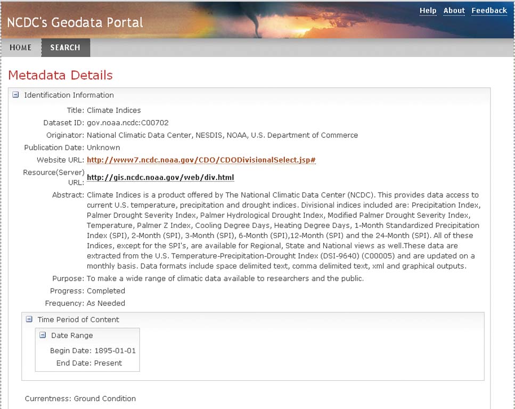Open the About link in the banner
The width and height of the screenshot is (515, 409).
click(x=454, y=11)
